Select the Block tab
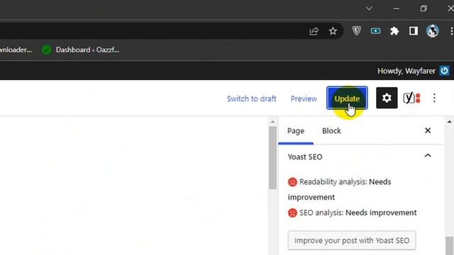 pos(331,131)
